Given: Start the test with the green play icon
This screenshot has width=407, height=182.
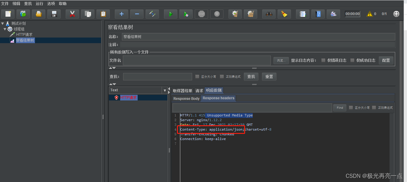Looking at the screenshot, I should pyautogui.click(x=170, y=14).
